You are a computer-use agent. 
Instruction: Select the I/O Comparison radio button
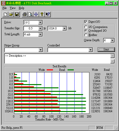click(x=86, y=27)
